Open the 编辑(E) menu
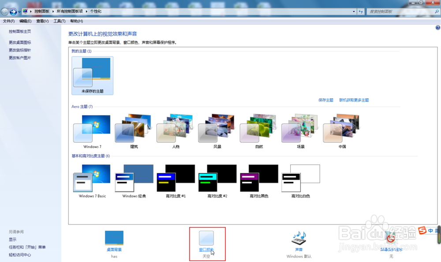The width and height of the screenshot is (441, 262). tap(25, 21)
